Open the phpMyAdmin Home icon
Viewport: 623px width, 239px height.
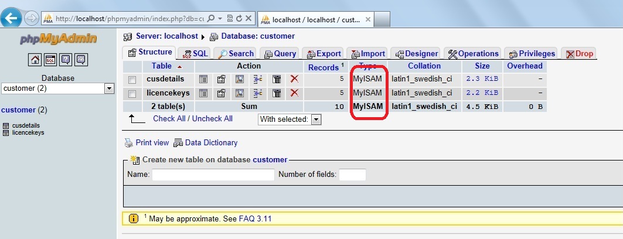click(35, 60)
